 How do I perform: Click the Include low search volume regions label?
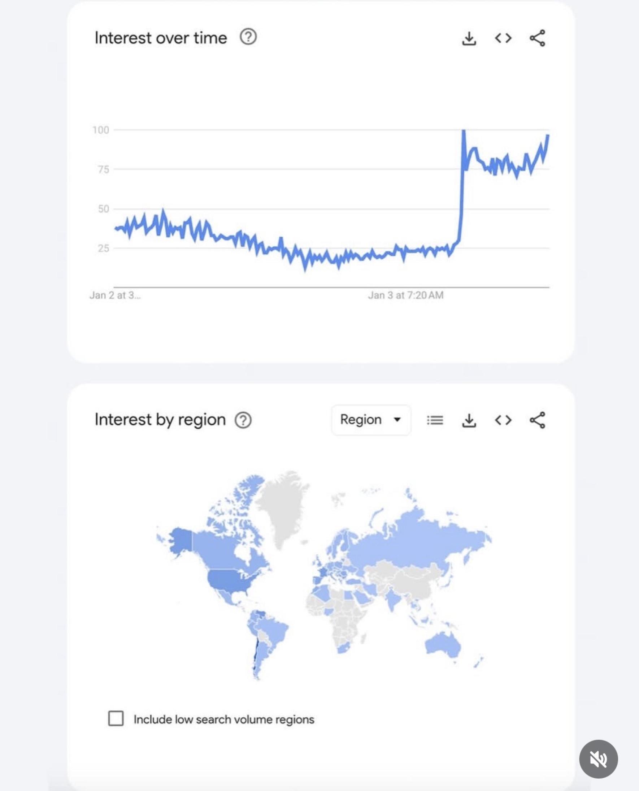224,719
